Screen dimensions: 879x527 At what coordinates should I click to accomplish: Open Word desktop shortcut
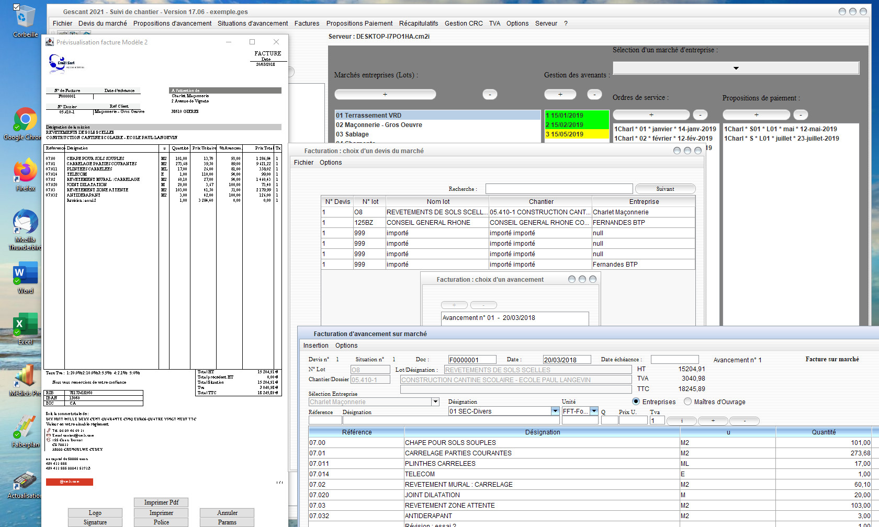[x=25, y=278]
